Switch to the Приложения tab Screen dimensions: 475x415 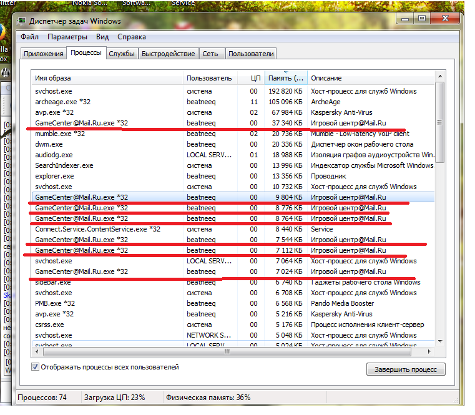[44, 54]
